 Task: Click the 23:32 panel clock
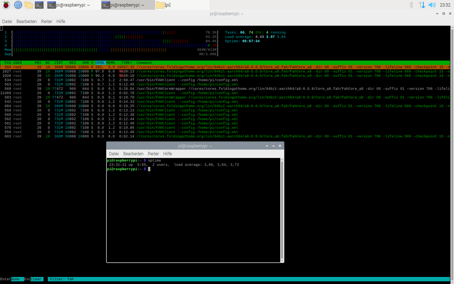tap(445, 5)
